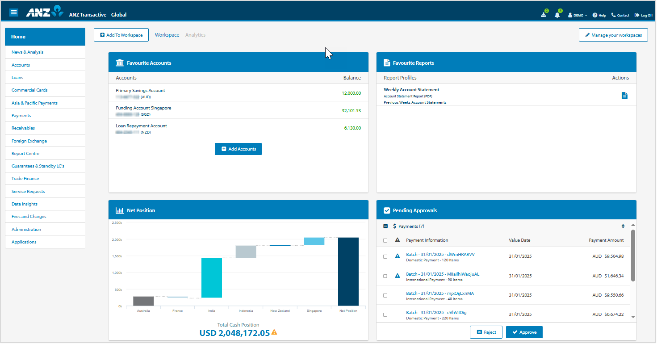The width and height of the screenshot is (657, 344).
Task: Open the DEMO user dropdown
Action: (x=577, y=15)
